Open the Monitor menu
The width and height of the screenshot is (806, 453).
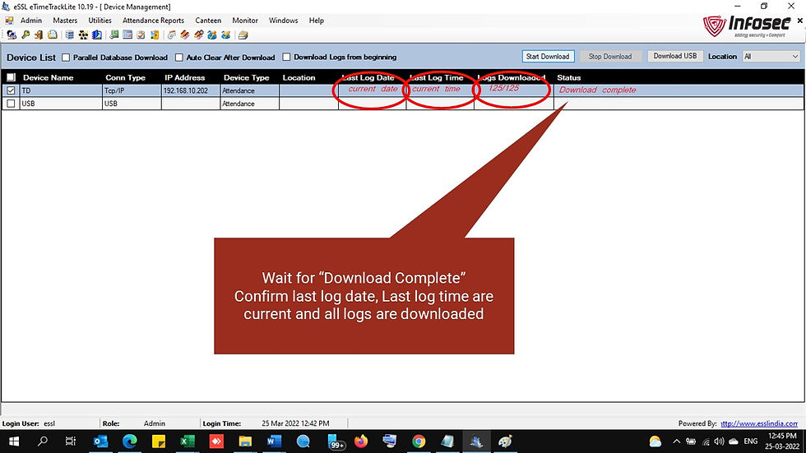point(245,21)
